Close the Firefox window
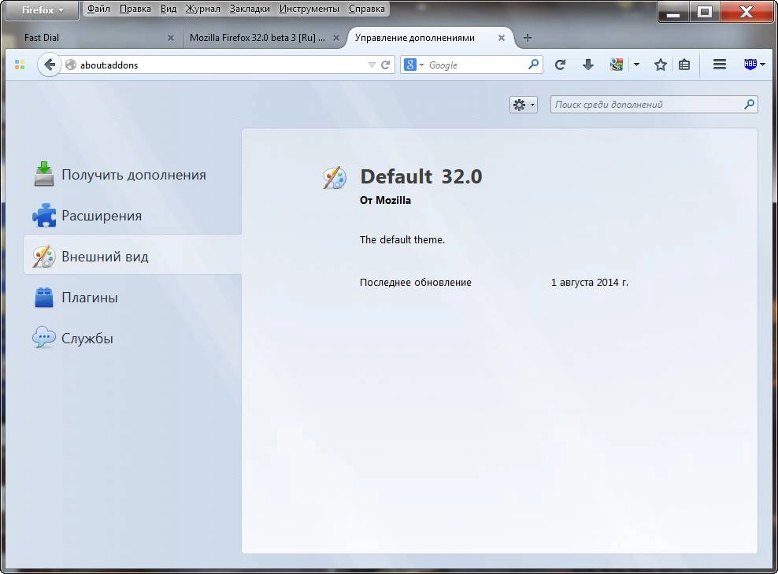This screenshot has width=778, height=574. point(747,11)
